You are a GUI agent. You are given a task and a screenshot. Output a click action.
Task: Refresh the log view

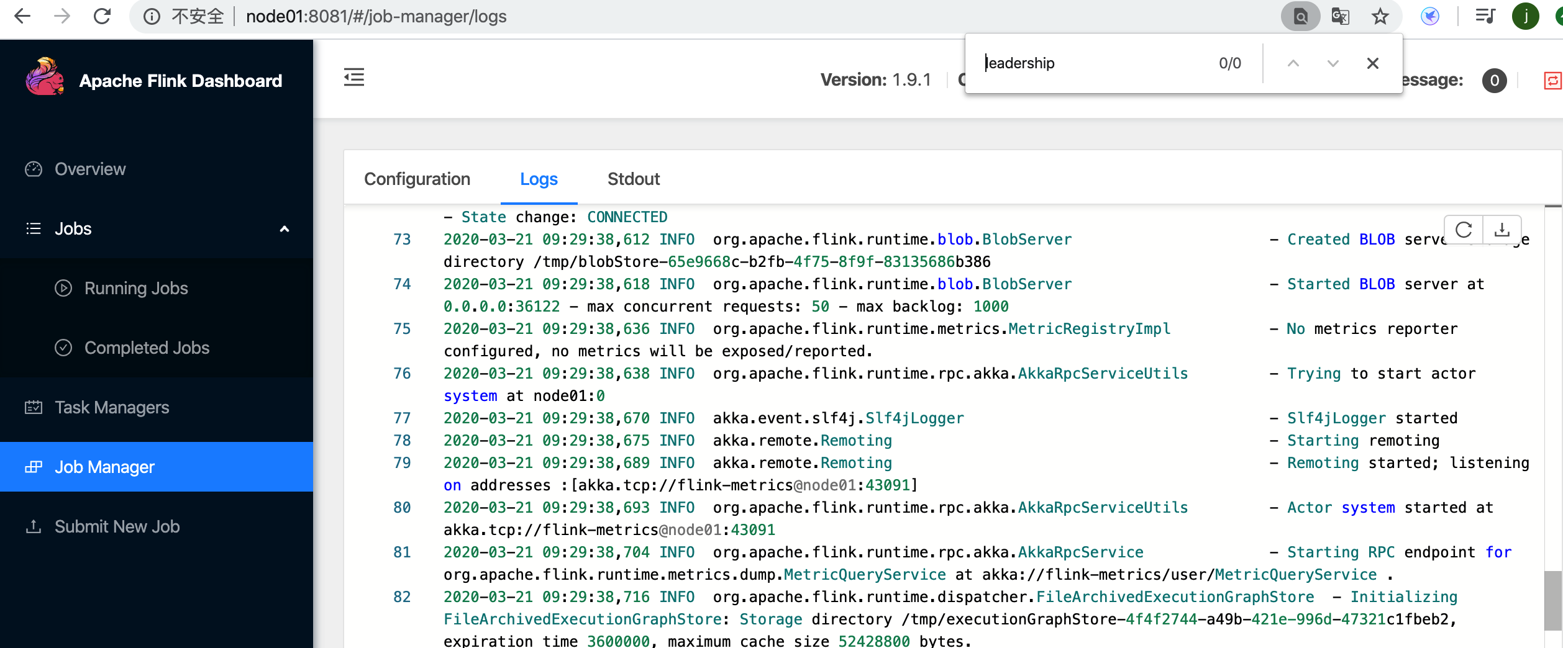click(1464, 230)
